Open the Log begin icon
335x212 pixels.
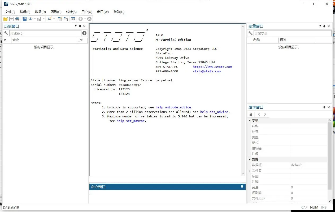[x=24, y=19]
